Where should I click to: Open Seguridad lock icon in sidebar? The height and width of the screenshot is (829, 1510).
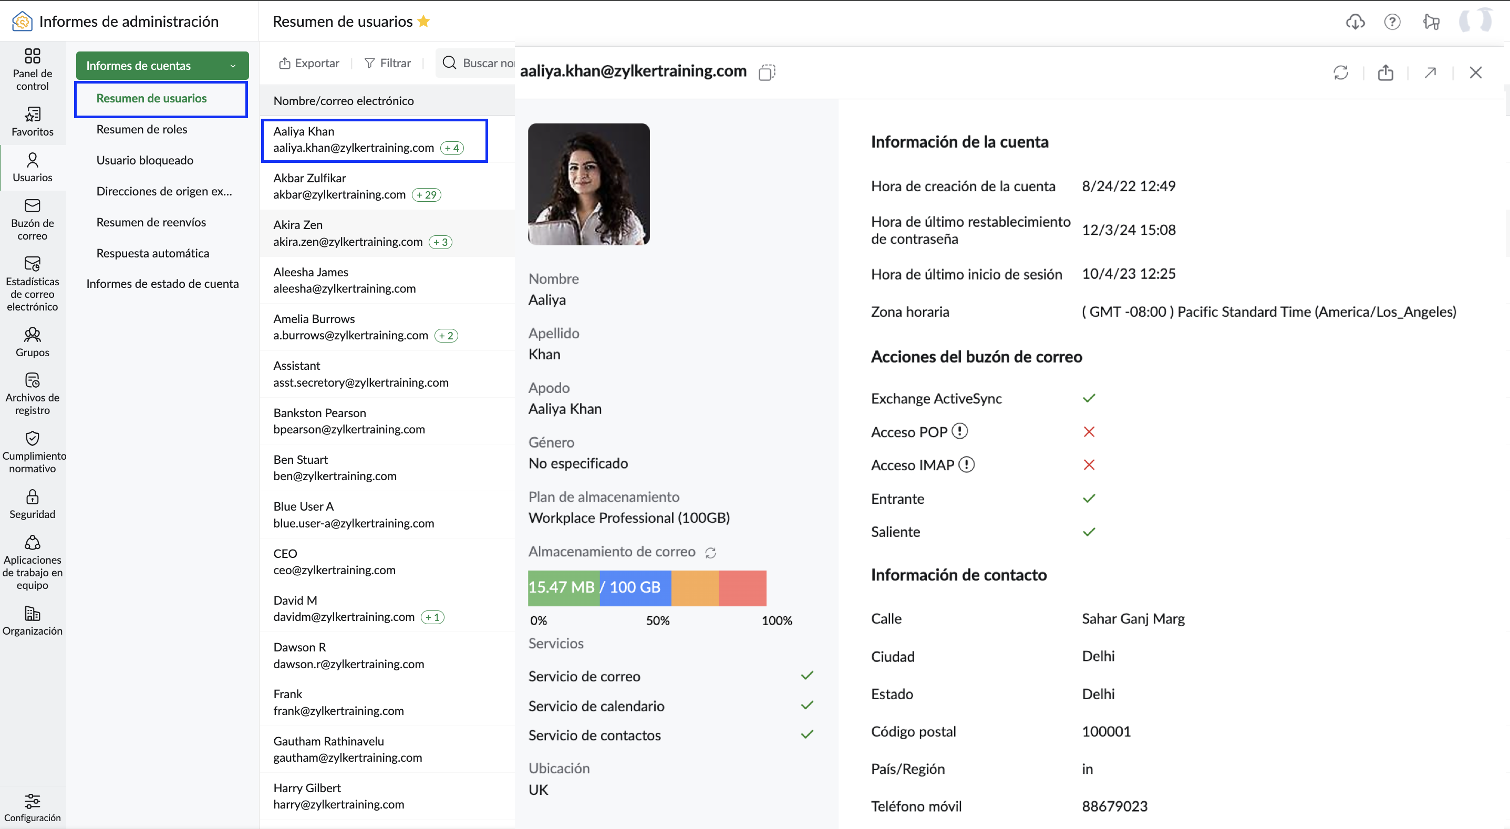(x=32, y=504)
